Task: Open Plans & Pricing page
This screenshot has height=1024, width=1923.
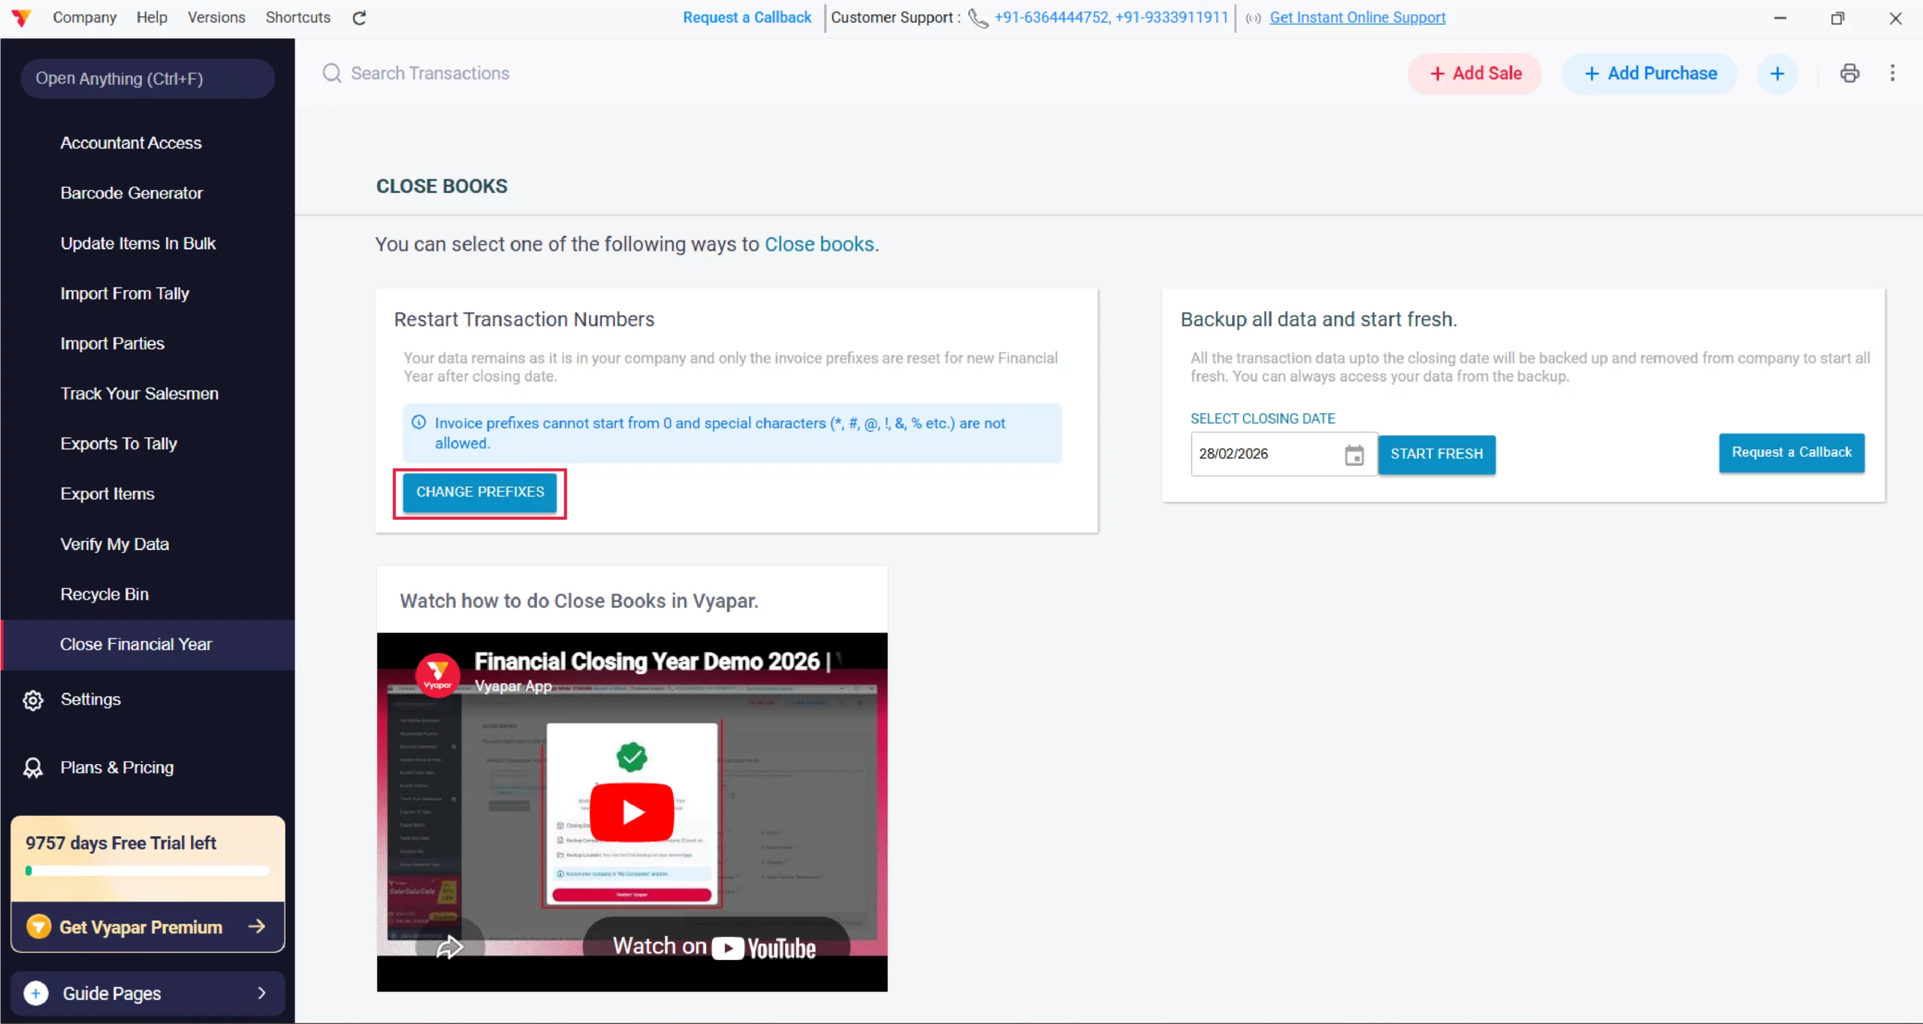Action: 148,768
